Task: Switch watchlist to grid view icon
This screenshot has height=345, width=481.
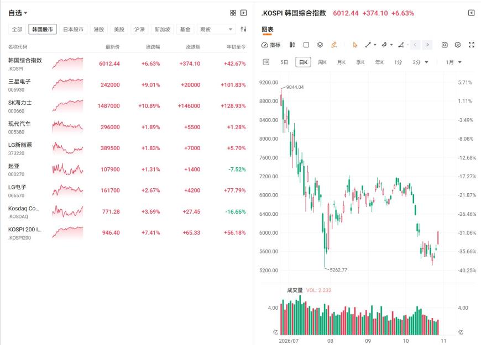Action: click(233, 13)
